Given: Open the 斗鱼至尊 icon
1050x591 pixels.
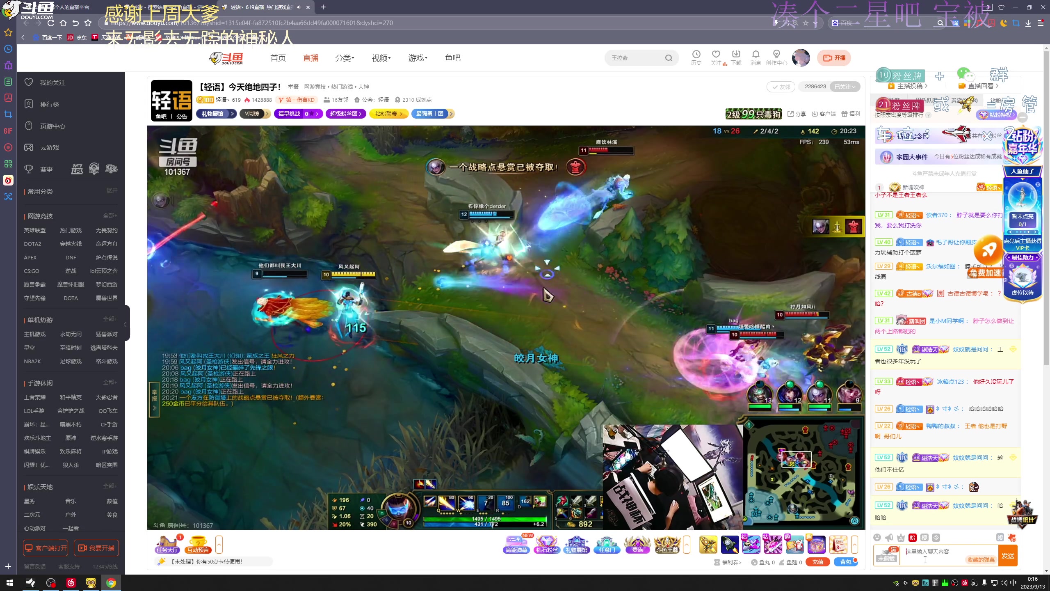Looking at the screenshot, I should coord(667,544).
